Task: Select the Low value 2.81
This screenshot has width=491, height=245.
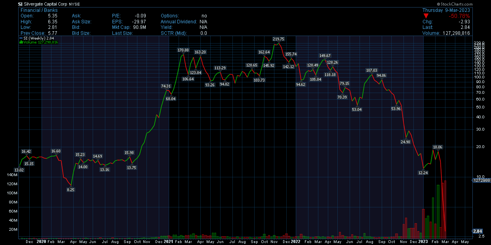Action: tap(53, 27)
